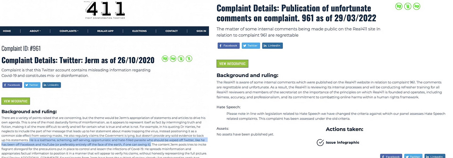Click 'No assets have been published yet.'
Screen dimensions: 453x158
245,134
